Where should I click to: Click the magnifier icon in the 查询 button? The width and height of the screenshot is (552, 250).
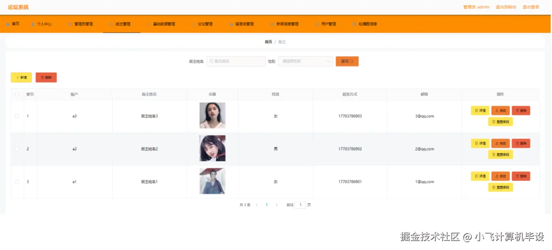click(x=352, y=61)
